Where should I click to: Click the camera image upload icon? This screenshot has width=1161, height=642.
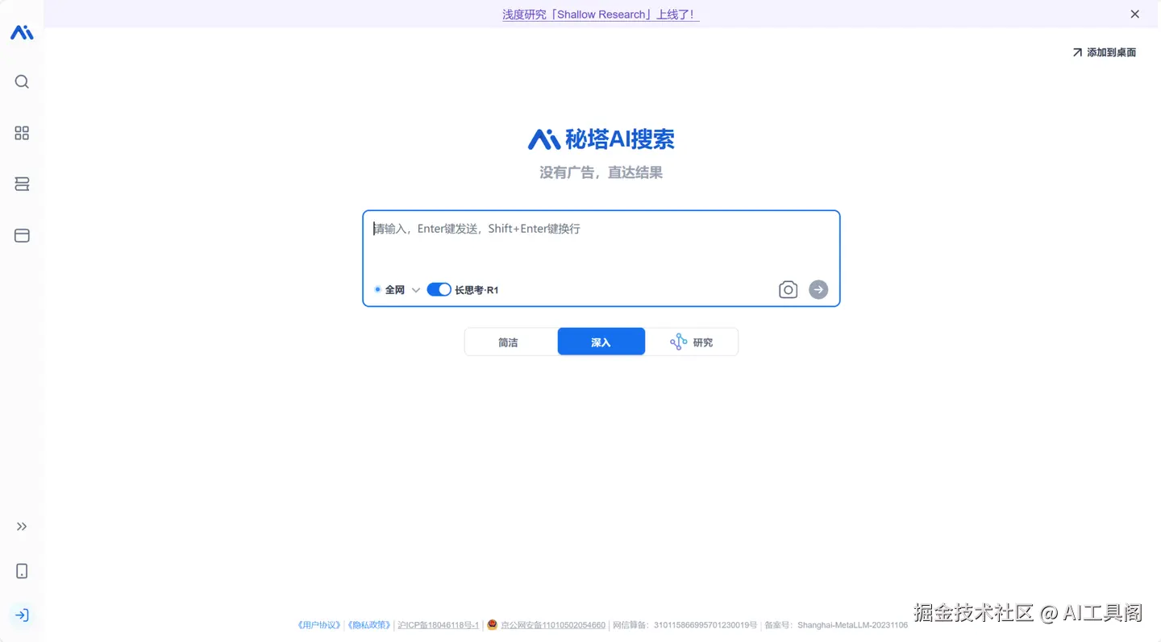(x=788, y=290)
